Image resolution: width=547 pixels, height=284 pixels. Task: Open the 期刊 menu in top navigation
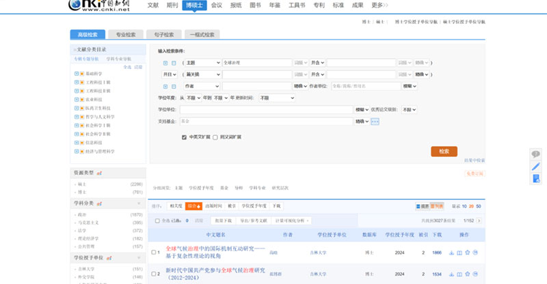pos(172,5)
